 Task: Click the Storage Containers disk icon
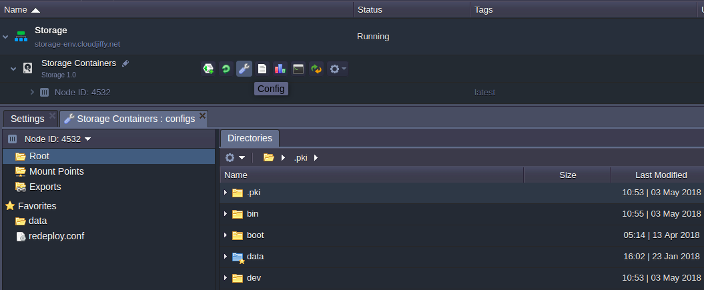tap(28, 68)
